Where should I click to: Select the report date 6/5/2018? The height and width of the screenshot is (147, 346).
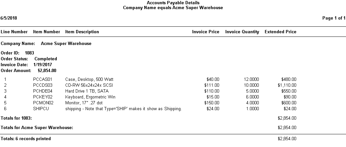(9, 18)
